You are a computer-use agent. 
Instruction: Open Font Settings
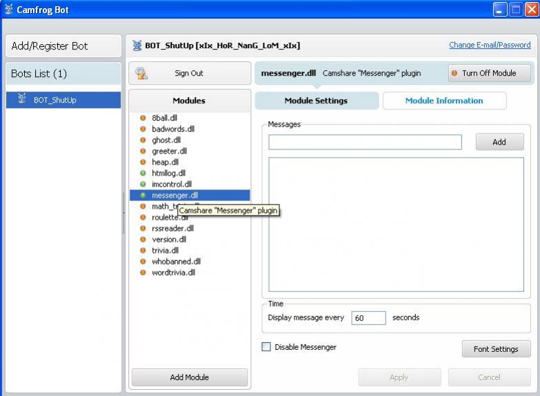(x=497, y=349)
